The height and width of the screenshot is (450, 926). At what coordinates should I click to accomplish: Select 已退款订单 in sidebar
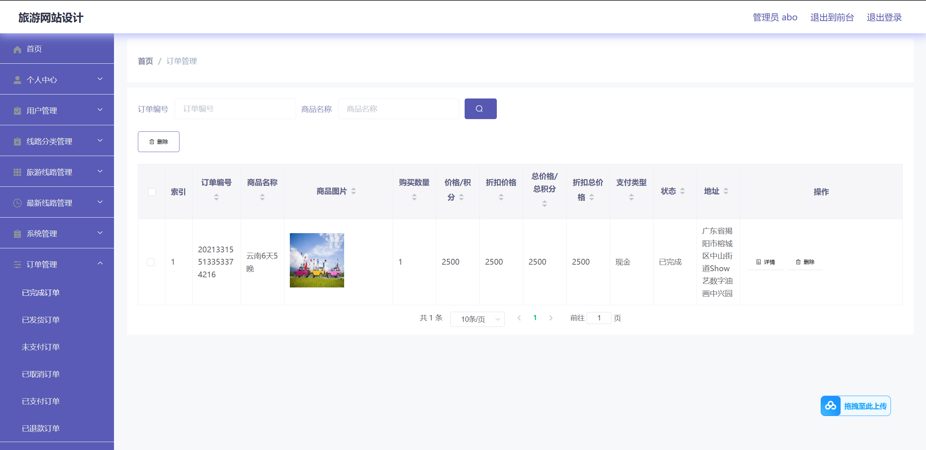[x=41, y=428]
